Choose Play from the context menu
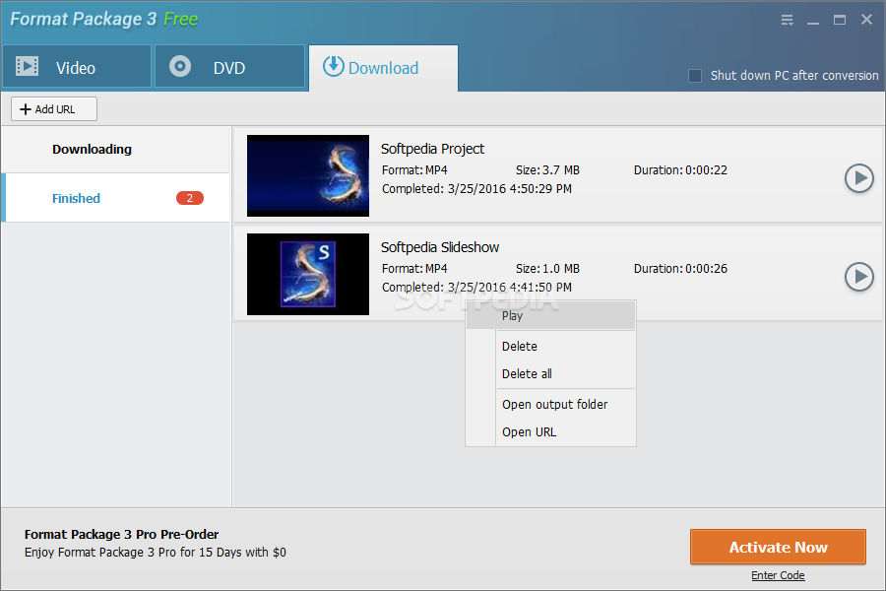Screen dimensions: 886x591 pos(550,315)
